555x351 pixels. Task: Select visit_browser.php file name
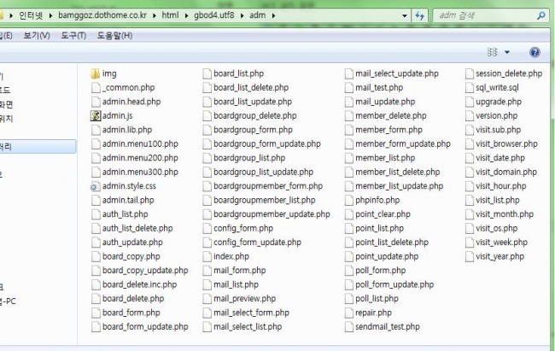click(506, 144)
